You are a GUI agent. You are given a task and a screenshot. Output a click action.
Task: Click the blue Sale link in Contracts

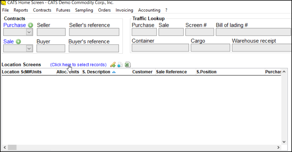coord(8,41)
